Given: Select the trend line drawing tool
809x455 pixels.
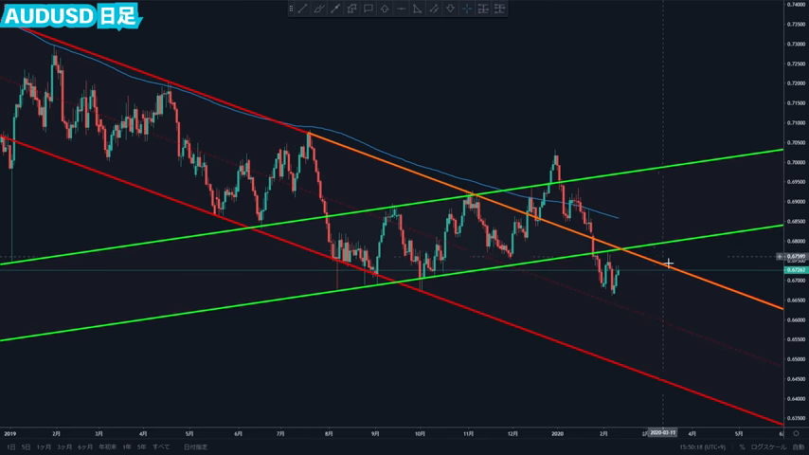Looking at the screenshot, I should 302,9.
